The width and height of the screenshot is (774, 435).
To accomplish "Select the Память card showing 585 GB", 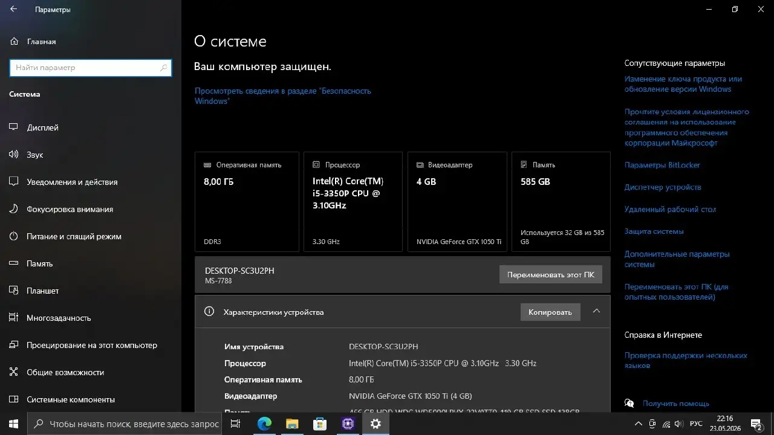I will tap(561, 202).
